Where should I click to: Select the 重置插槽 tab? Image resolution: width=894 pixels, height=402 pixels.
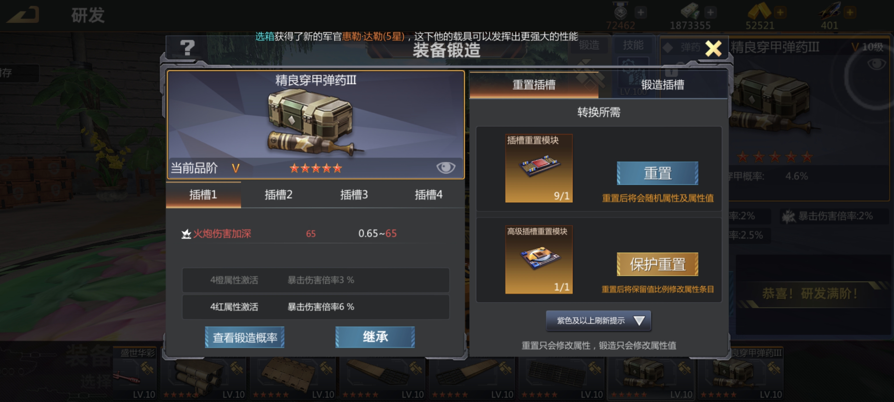(x=534, y=85)
